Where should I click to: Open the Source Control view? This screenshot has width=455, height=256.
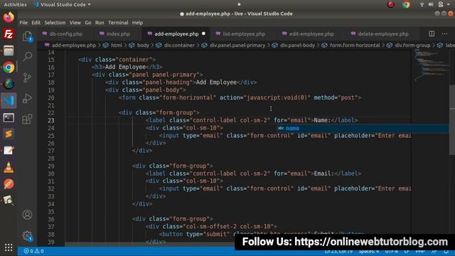pos(27,78)
